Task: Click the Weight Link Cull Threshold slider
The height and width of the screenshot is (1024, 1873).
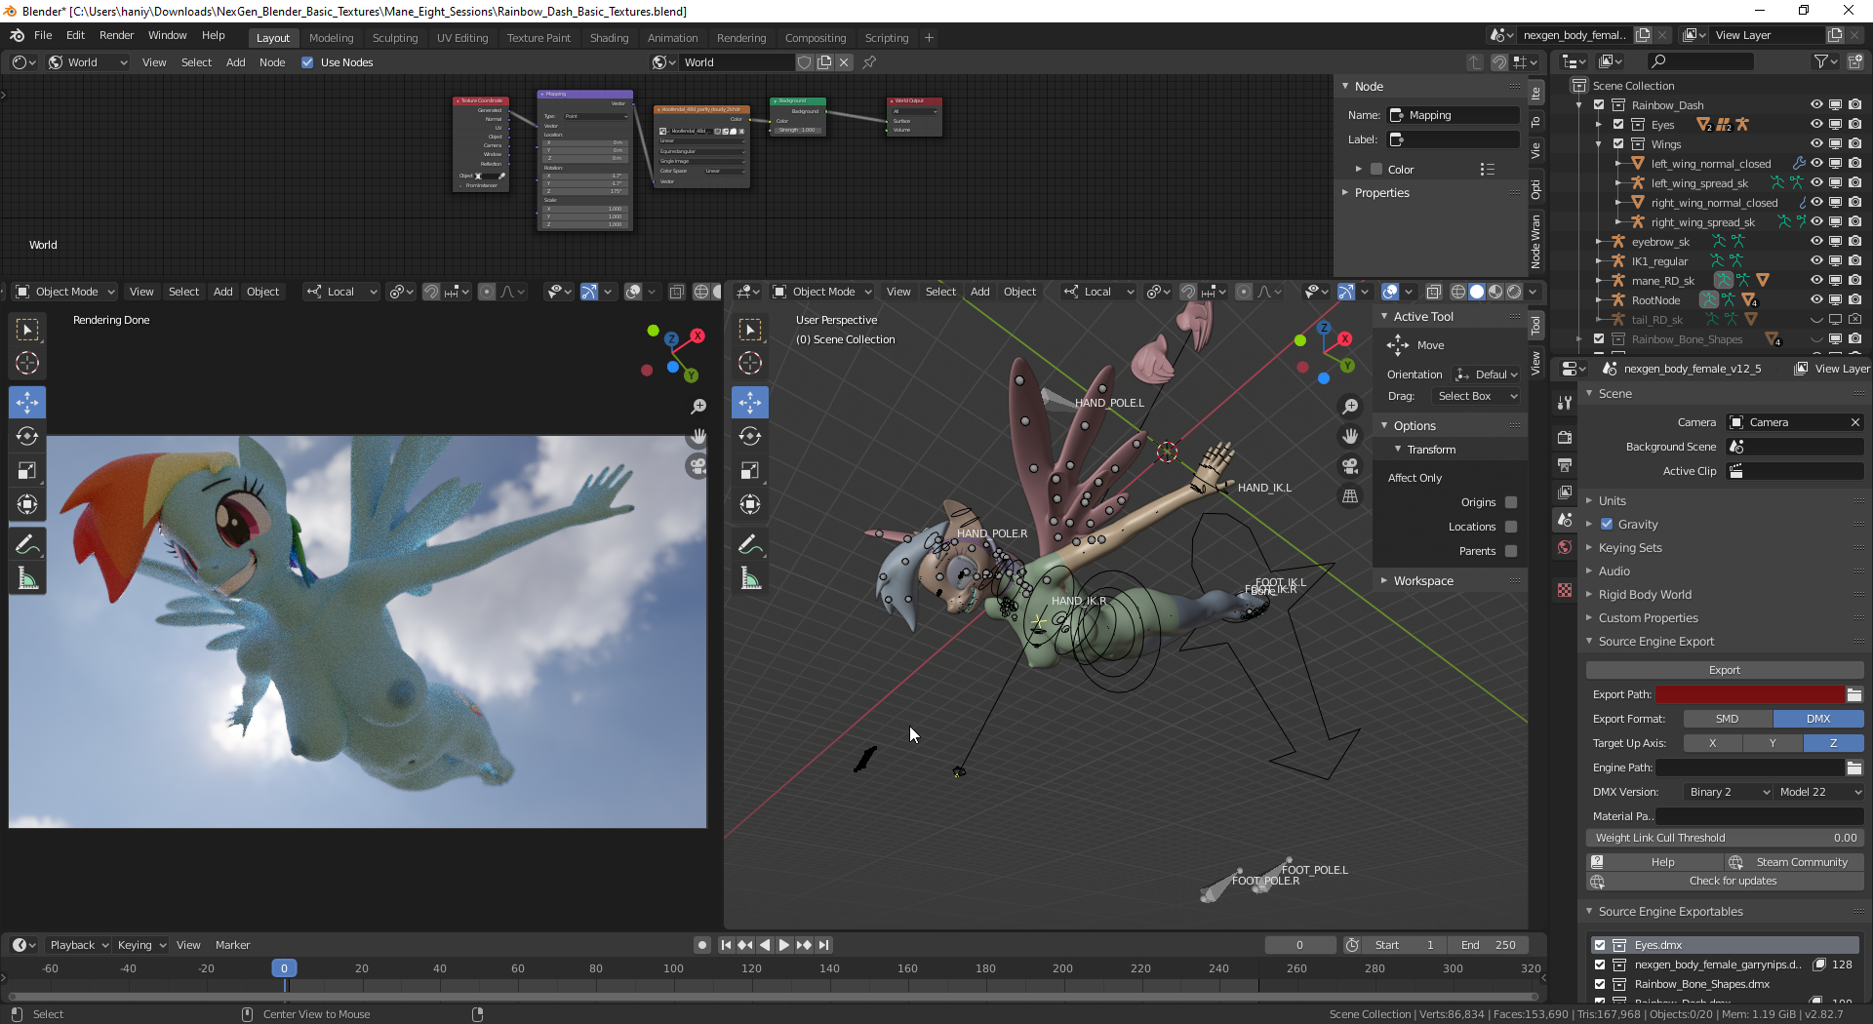Action: point(1724,838)
